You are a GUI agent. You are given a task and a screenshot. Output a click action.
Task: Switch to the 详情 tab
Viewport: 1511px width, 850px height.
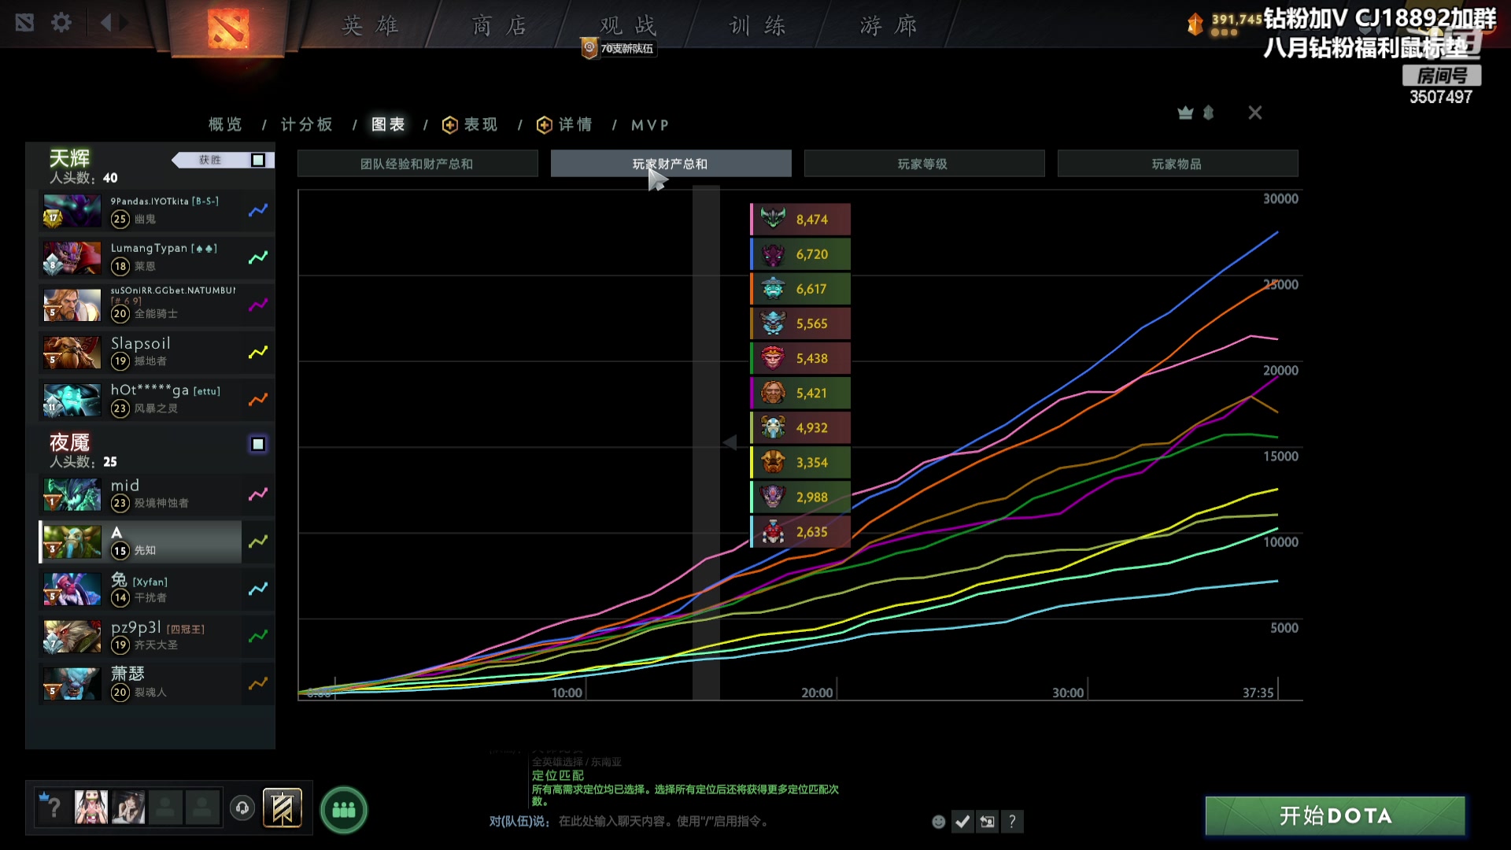[565, 124]
